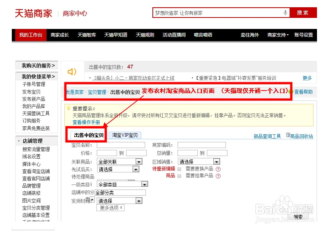Screen dimensions: 333x231
Task: Open 发布新产品 in sidebar
Action: pyautogui.click(x=34, y=99)
